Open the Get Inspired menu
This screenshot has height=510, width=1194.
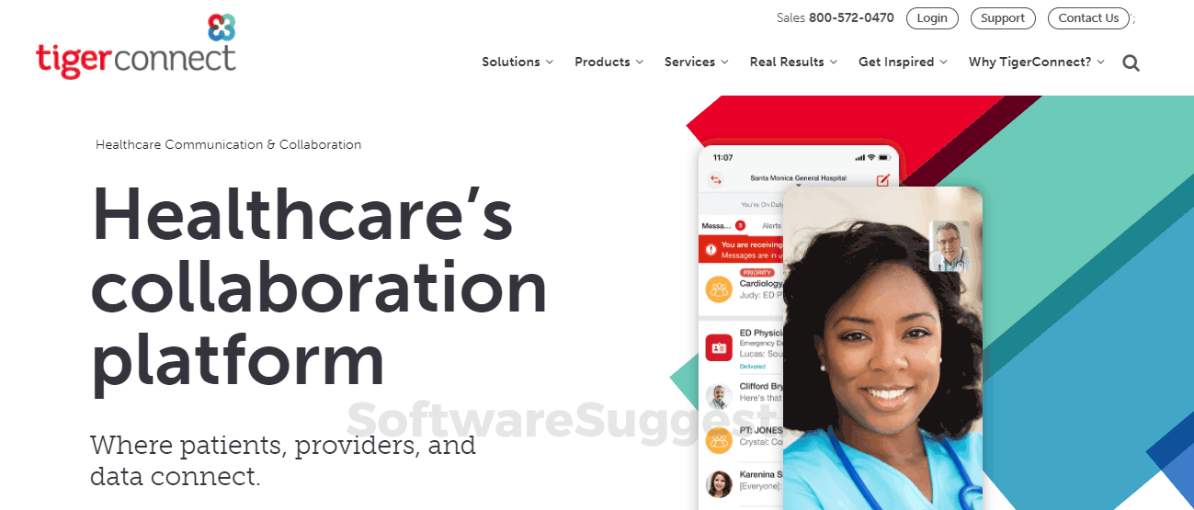[903, 62]
